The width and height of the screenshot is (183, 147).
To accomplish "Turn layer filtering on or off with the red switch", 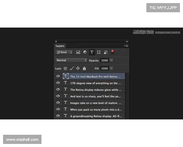I will pyautogui.click(x=112, y=52).
